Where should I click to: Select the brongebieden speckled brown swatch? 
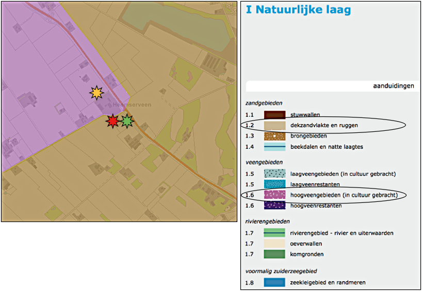274,136
